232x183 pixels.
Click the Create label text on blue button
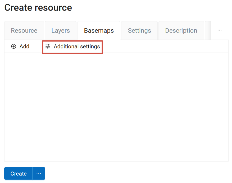pyautogui.click(x=19, y=173)
